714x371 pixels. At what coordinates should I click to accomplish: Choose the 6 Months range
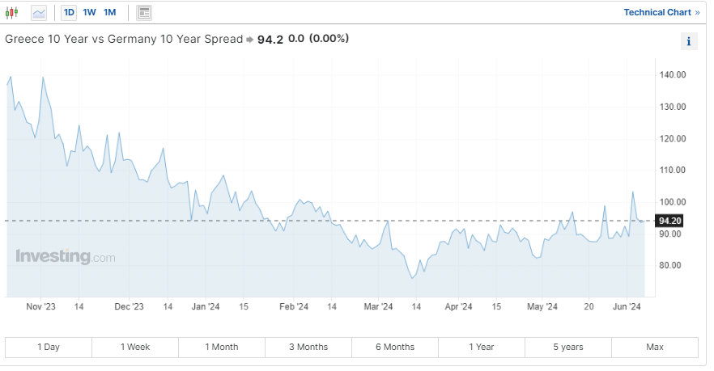[395, 347]
